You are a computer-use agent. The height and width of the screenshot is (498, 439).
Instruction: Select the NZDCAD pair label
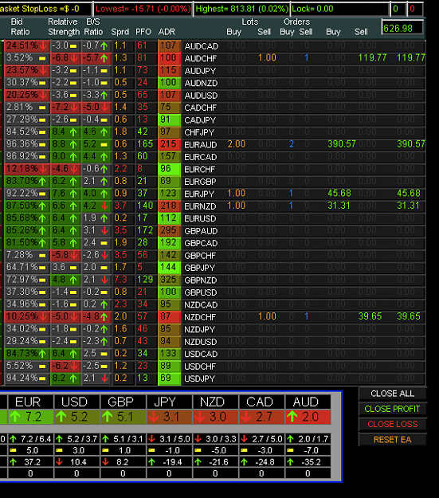tap(201, 305)
